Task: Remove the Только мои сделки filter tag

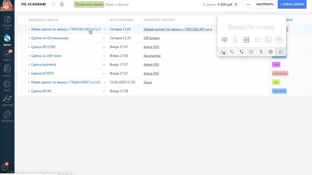Action: (x=89, y=4)
